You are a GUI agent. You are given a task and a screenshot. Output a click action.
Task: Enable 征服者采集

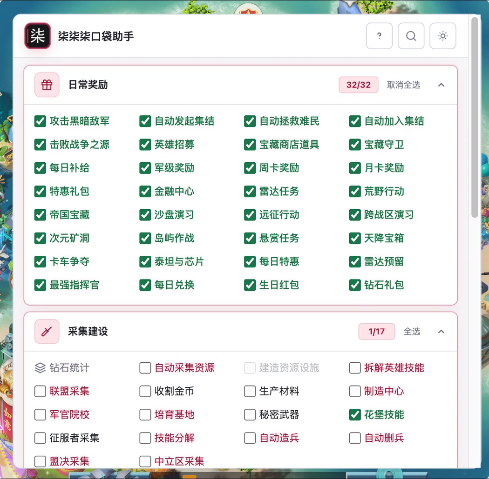tap(40, 438)
